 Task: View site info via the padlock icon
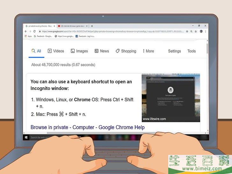pos(40,31)
